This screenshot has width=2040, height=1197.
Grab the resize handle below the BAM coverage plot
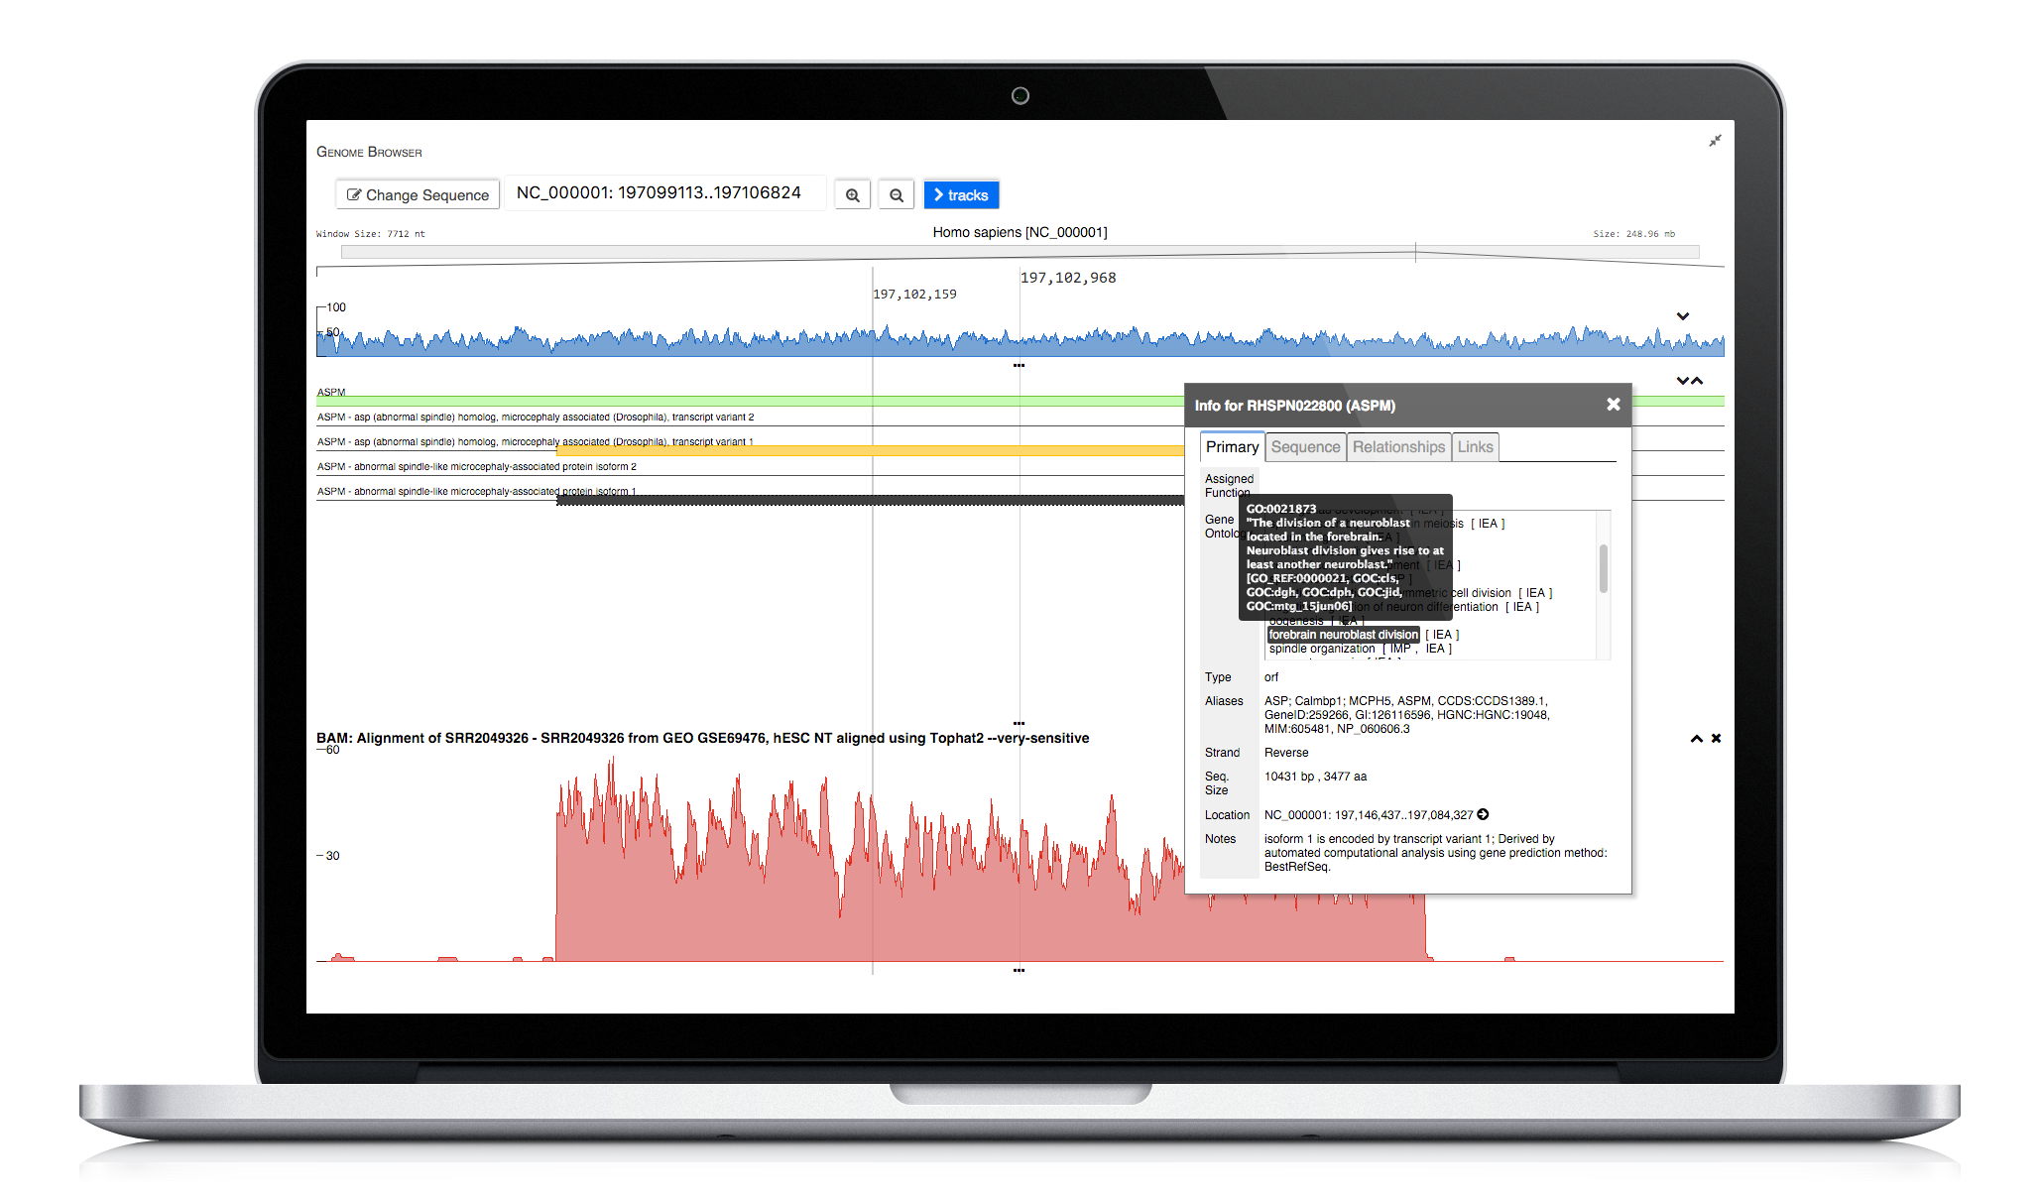[1019, 970]
